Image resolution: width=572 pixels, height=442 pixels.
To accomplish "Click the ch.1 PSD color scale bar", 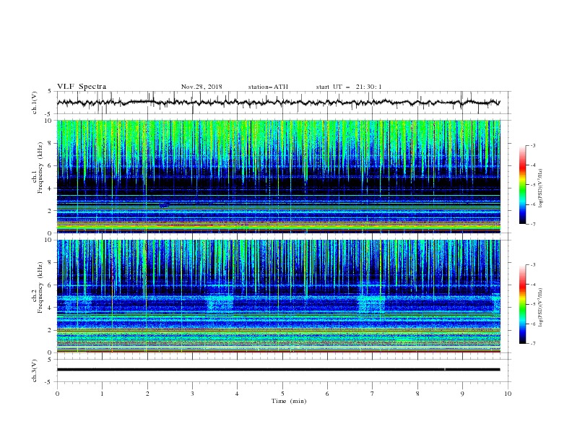I will point(522,185).
